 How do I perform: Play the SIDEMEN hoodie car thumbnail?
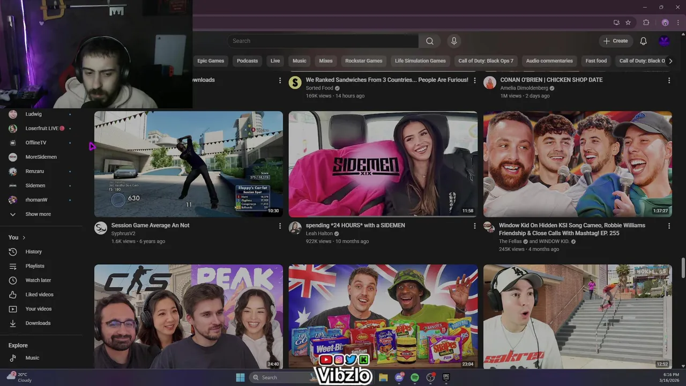click(x=383, y=164)
